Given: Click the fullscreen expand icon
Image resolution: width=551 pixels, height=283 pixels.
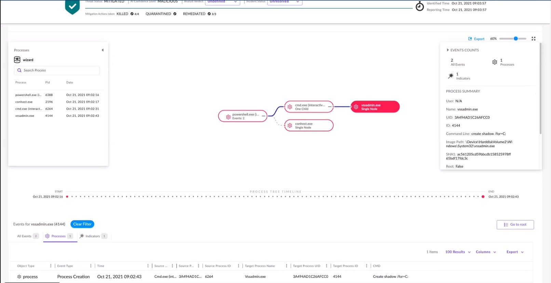Looking at the screenshot, I should point(533,39).
